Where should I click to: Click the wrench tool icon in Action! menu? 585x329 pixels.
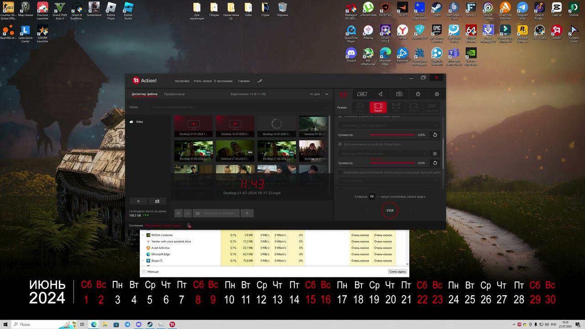260,81
